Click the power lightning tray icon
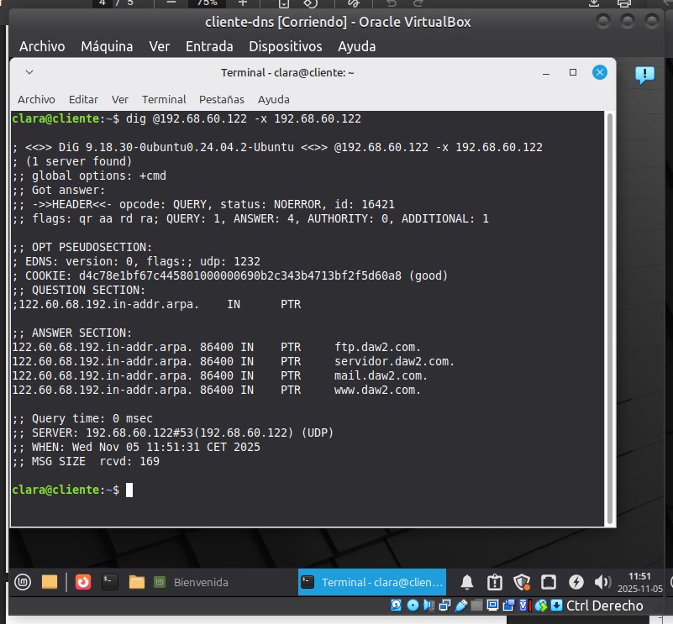The width and height of the screenshot is (673, 624). (x=576, y=582)
